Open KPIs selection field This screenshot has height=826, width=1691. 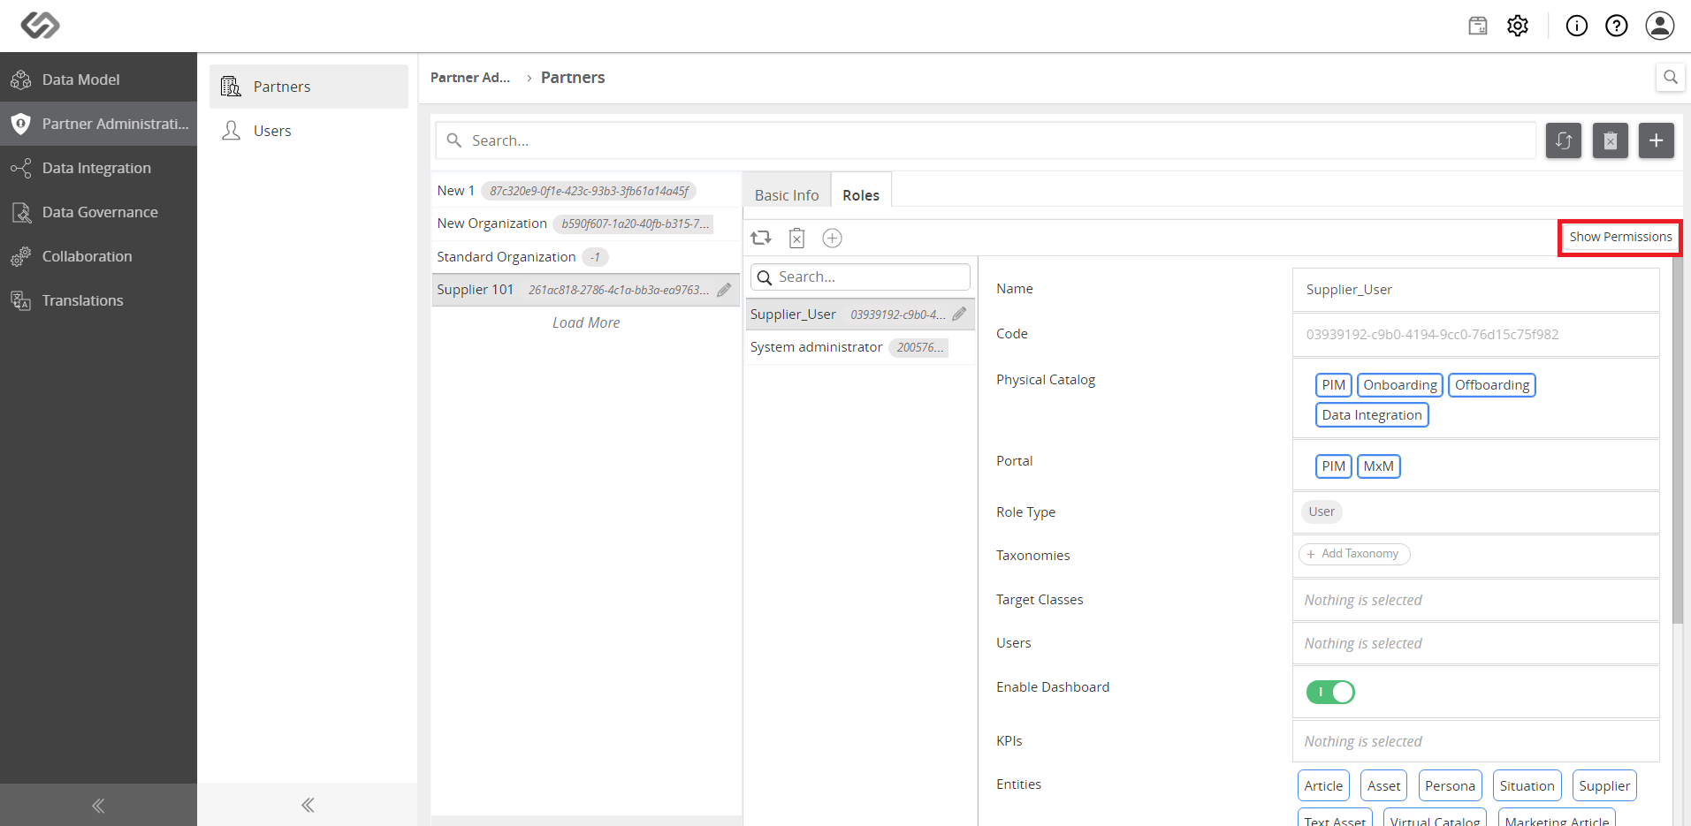tap(1475, 741)
